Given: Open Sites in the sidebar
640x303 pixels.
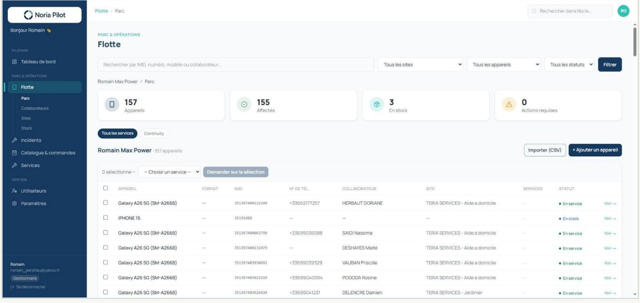Looking at the screenshot, I should pyautogui.click(x=26, y=118).
